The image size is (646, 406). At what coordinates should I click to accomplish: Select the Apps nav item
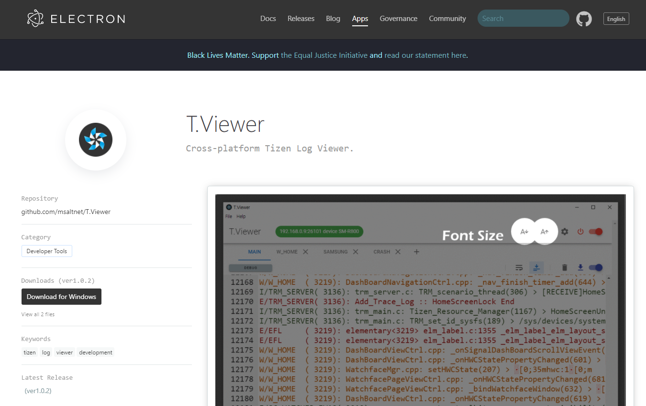[x=360, y=19]
